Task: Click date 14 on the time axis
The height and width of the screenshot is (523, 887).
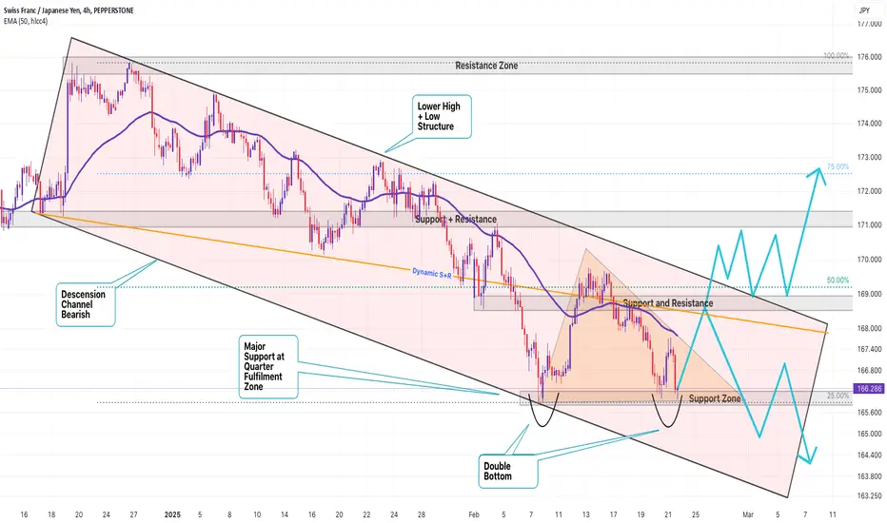Action: (x=285, y=514)
